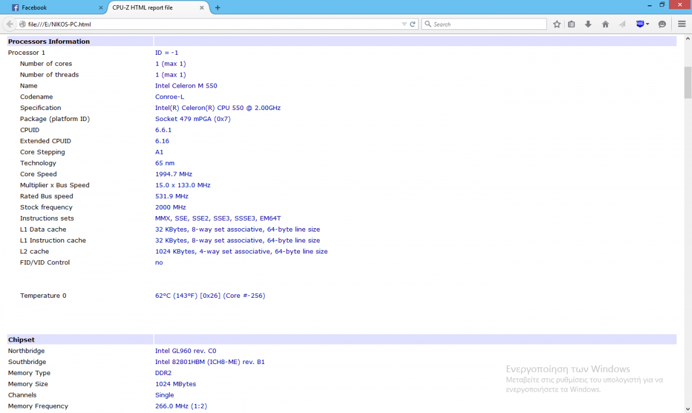Open the address bar history dropdown
Image resolution: width=692 pixels, height=413 pixels.
pos(404,24)
